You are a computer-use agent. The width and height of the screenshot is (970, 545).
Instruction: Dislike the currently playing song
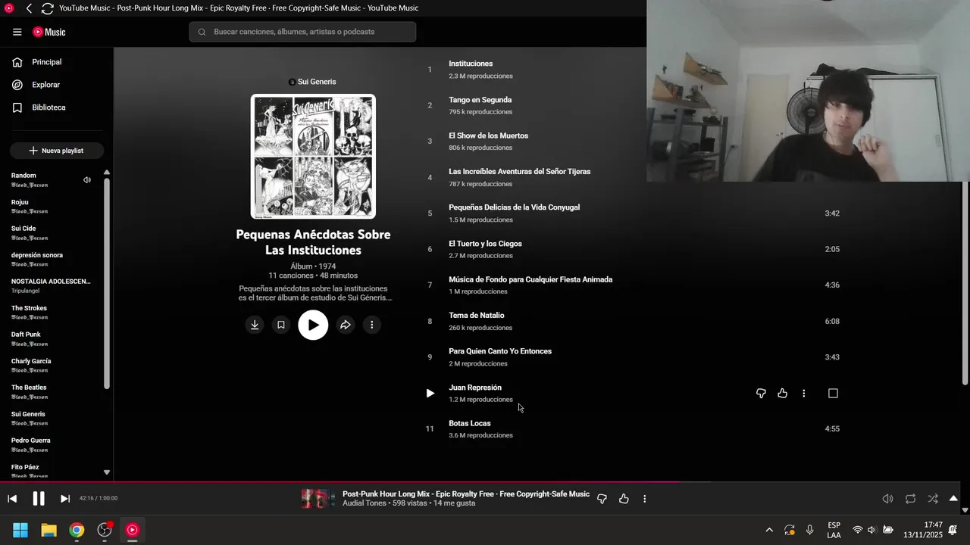coord(602,499)
